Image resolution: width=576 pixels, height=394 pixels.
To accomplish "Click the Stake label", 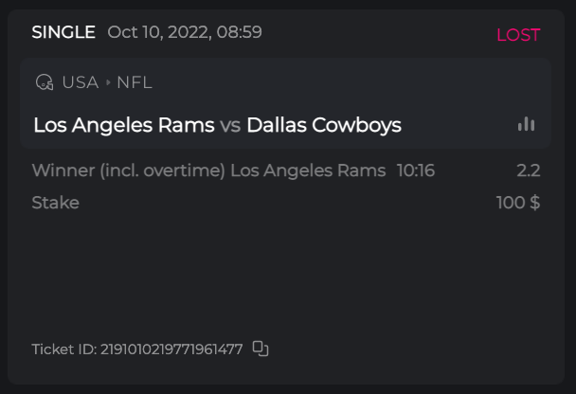I will point(55,203).
